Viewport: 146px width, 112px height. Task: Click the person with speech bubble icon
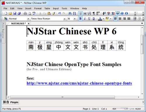(x=104, y=13)
